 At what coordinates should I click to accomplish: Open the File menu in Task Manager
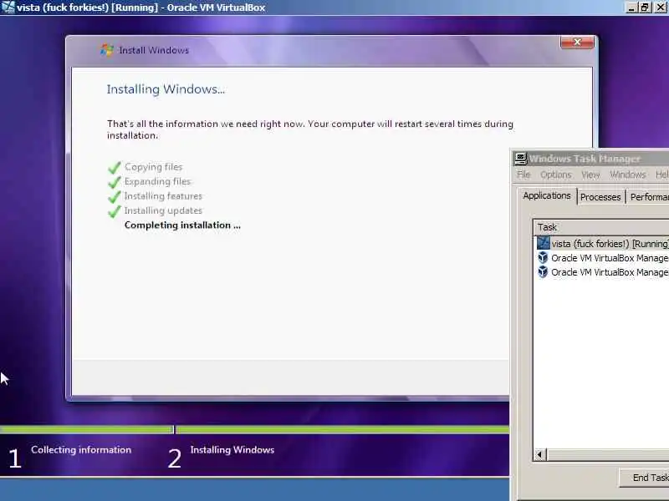[x=523, y=175]
